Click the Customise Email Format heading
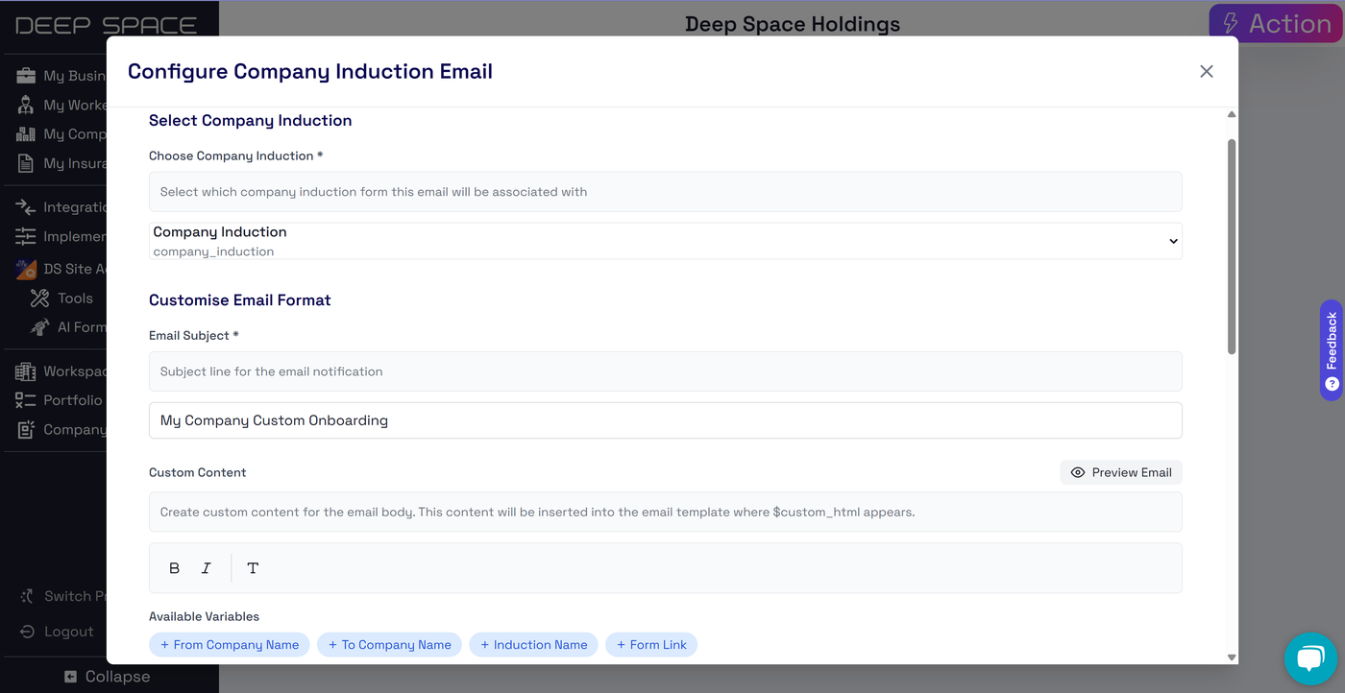The image size is (1345, 693). tap(239, 300)
